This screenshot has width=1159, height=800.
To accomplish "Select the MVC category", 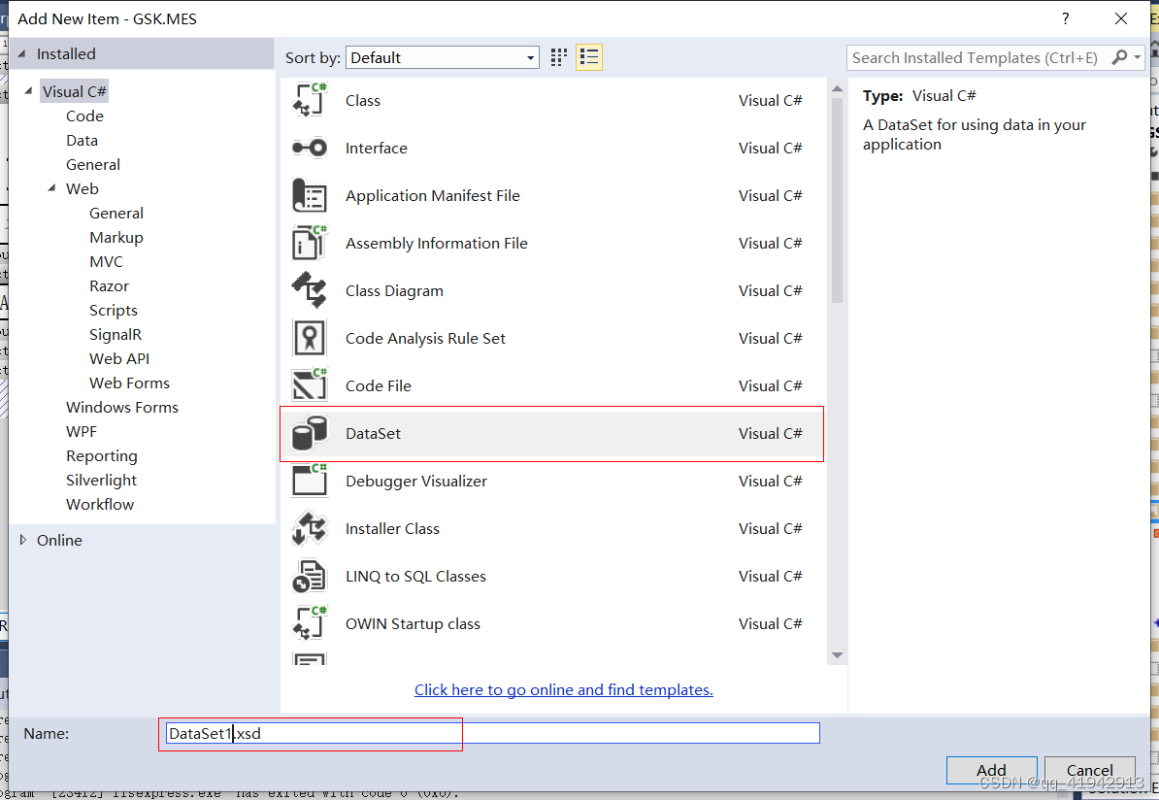I will pos(107,262).
